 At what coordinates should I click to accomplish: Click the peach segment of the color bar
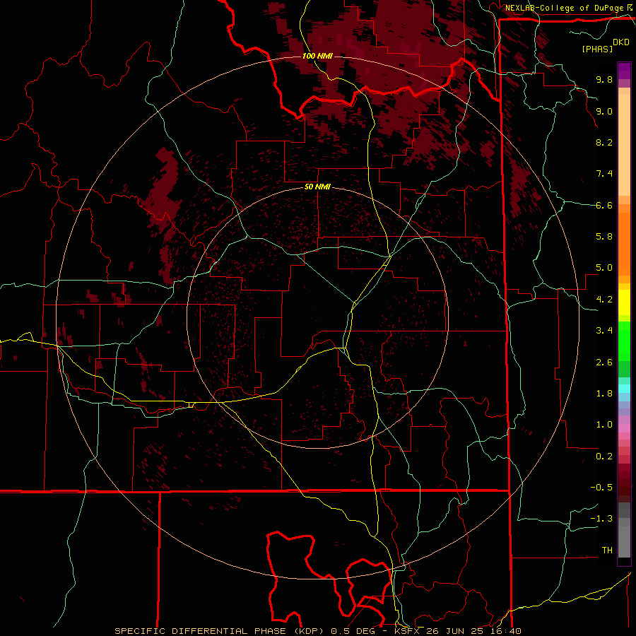(x=624, y=146)
